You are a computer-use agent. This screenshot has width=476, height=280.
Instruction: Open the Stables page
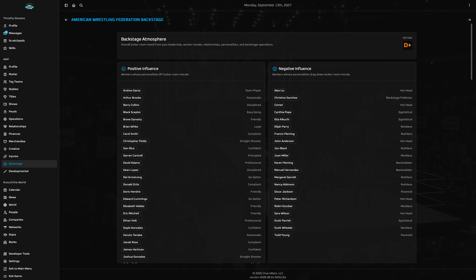(29, 89)
